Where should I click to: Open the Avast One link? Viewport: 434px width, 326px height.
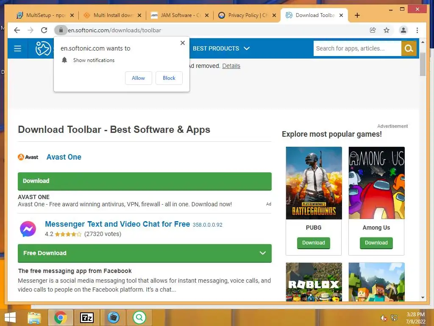coord(64,157)
